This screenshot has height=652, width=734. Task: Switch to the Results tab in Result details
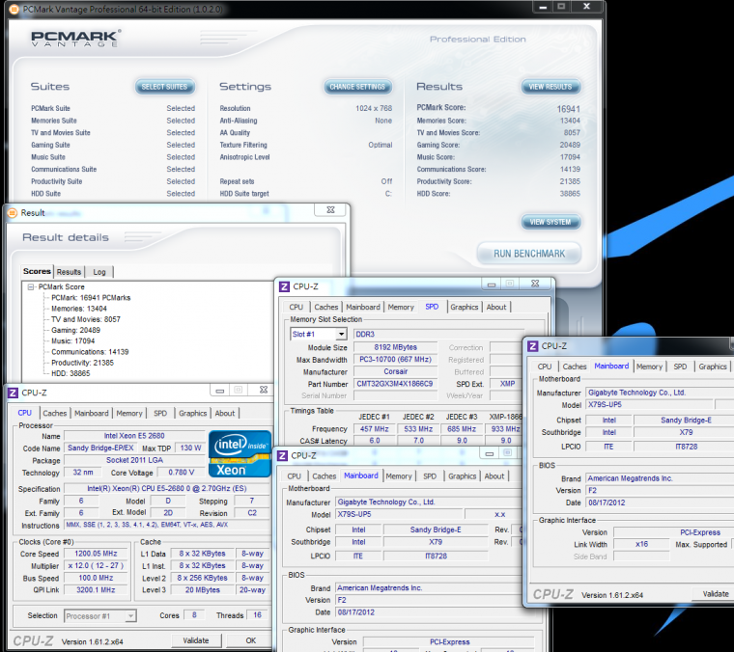(x=69, y=272)
